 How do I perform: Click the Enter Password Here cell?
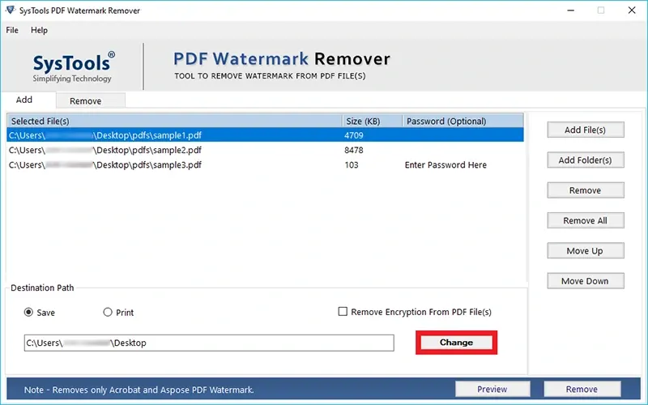pyautogui.click(x=446, y=165)
